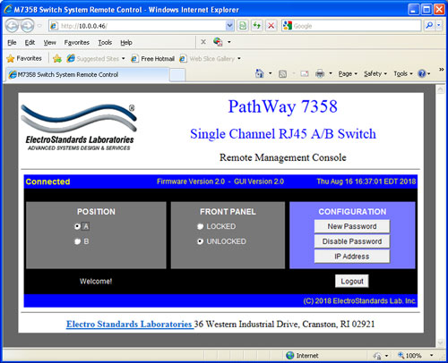Image resolution: width=448 pixels, height=363 pixels.
Task: Click the ElectroStandards Laboratories logo
Action: (79, 127)
